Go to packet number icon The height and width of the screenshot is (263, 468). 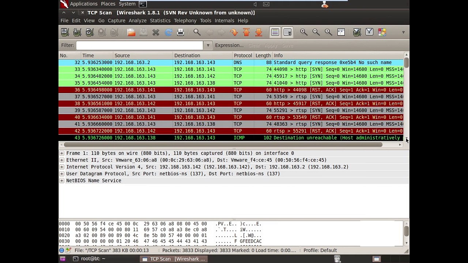(x=234, y=32)
